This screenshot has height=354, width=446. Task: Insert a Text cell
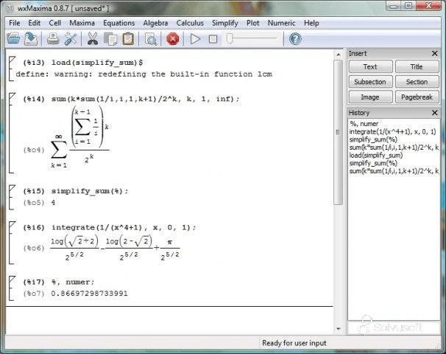(x=370, y=66)
